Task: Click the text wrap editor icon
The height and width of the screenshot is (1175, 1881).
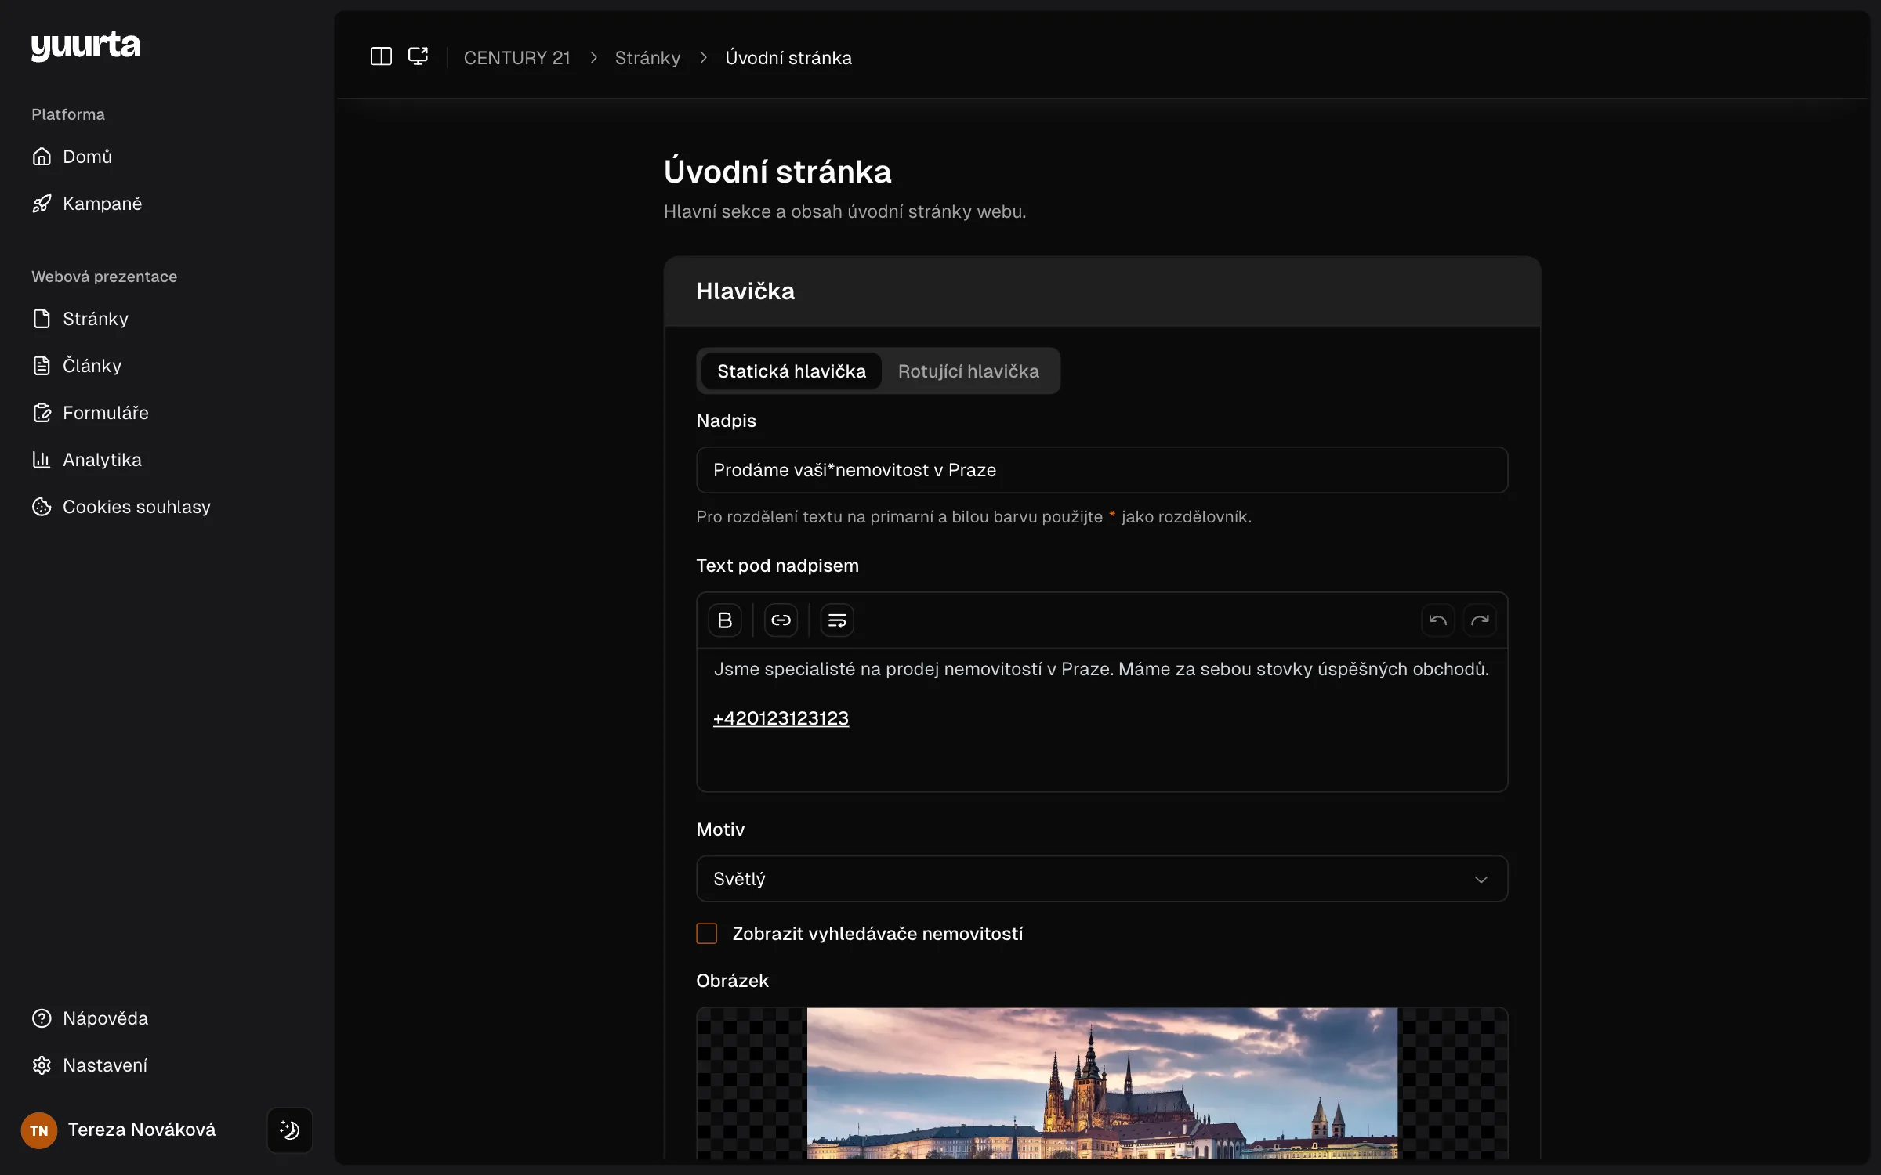Action: 837,620
